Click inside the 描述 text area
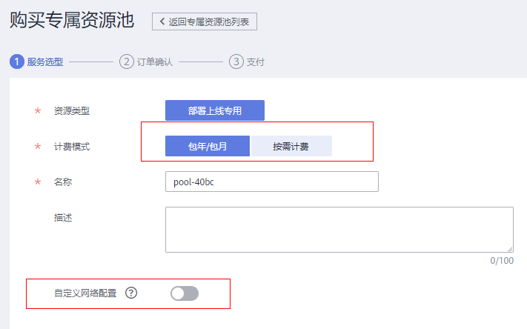Image resolution: width=527 pixels, height=329 pixels. (339, 230)
